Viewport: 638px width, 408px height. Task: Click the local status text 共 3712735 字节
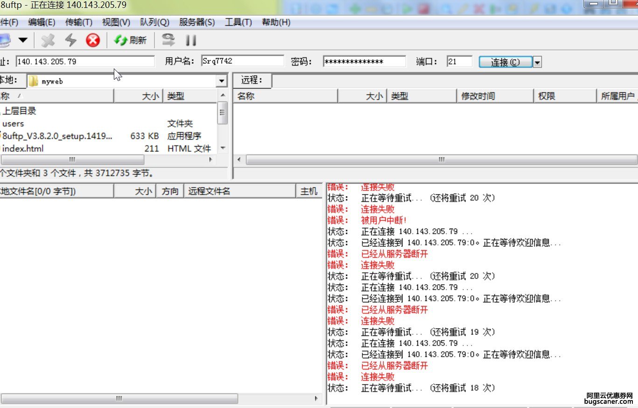[118, 173]
